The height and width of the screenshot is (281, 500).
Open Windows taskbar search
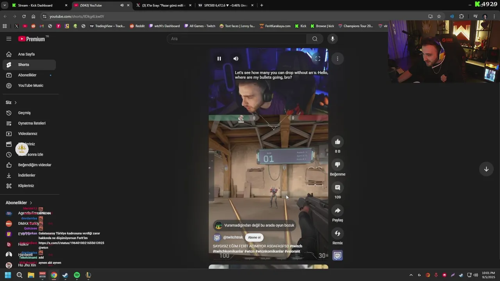19,275
